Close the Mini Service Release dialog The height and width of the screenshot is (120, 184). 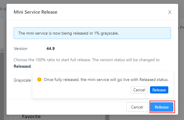click(x=170, y=12)
